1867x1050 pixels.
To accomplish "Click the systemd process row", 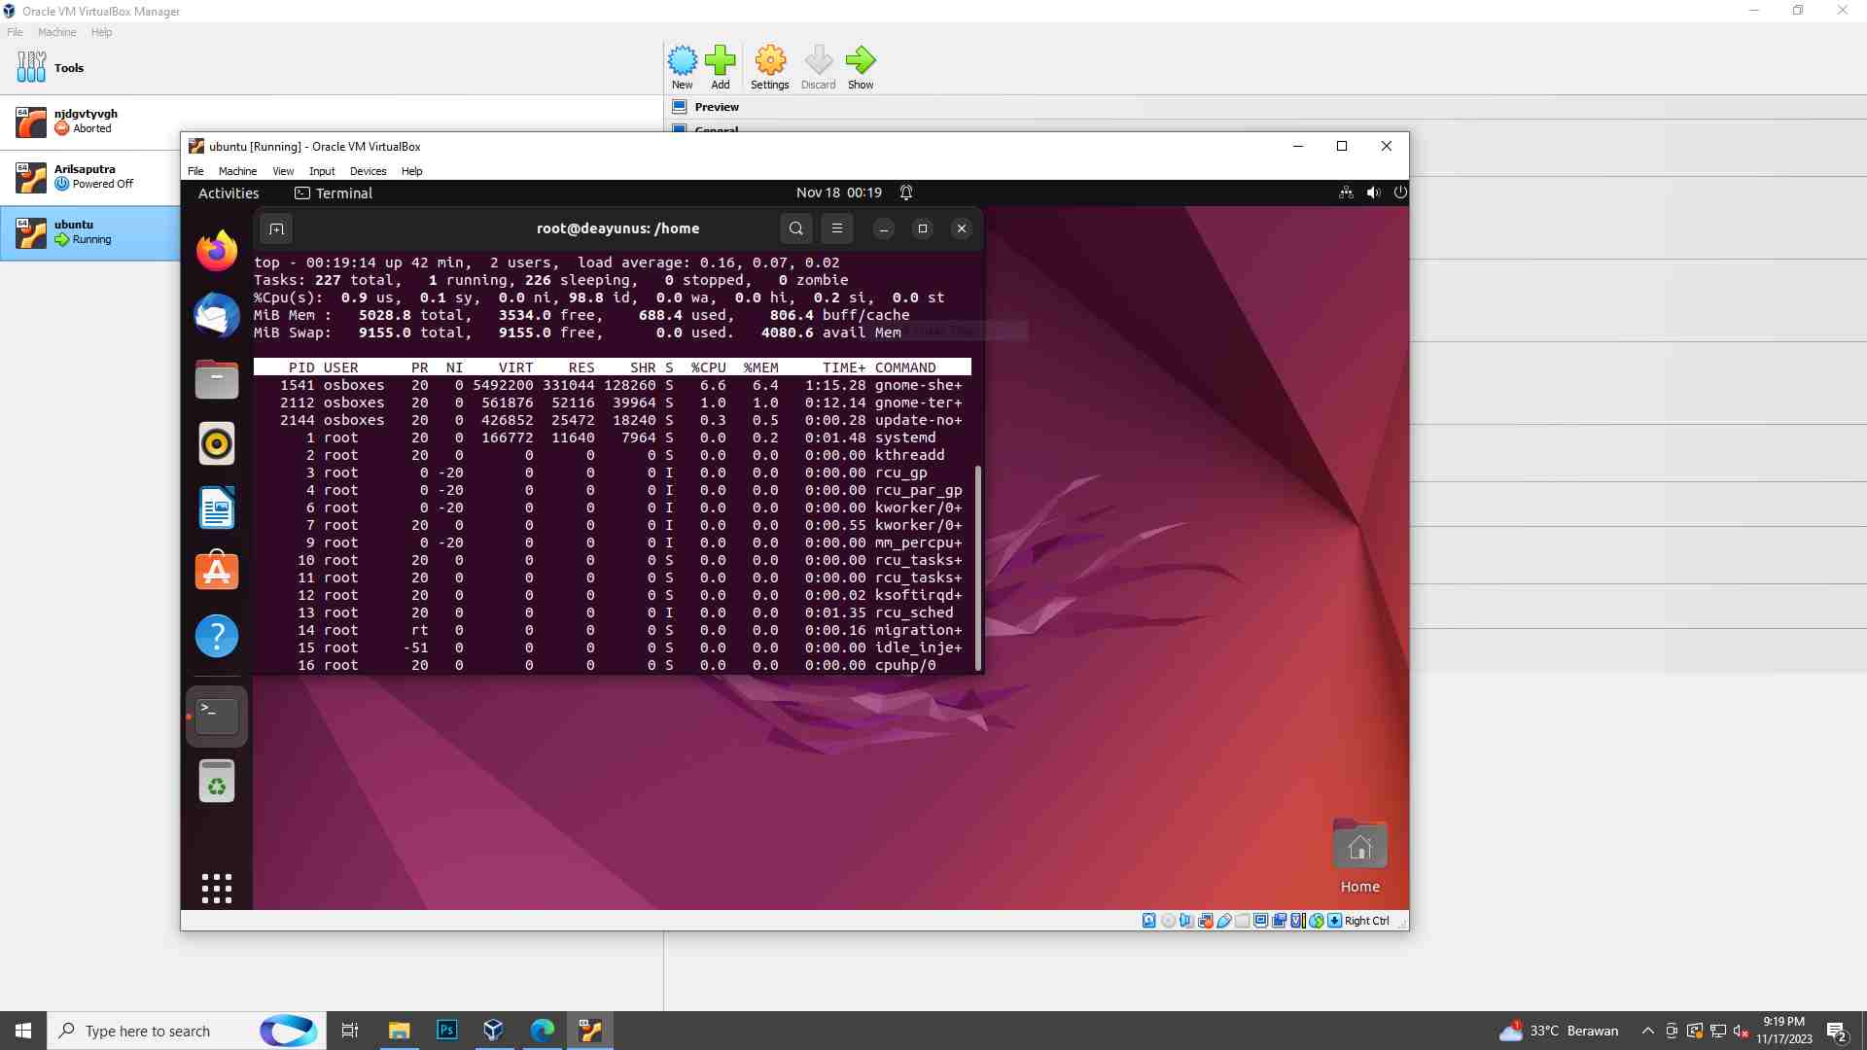I will pyautogui.click(x=613, y=437).
